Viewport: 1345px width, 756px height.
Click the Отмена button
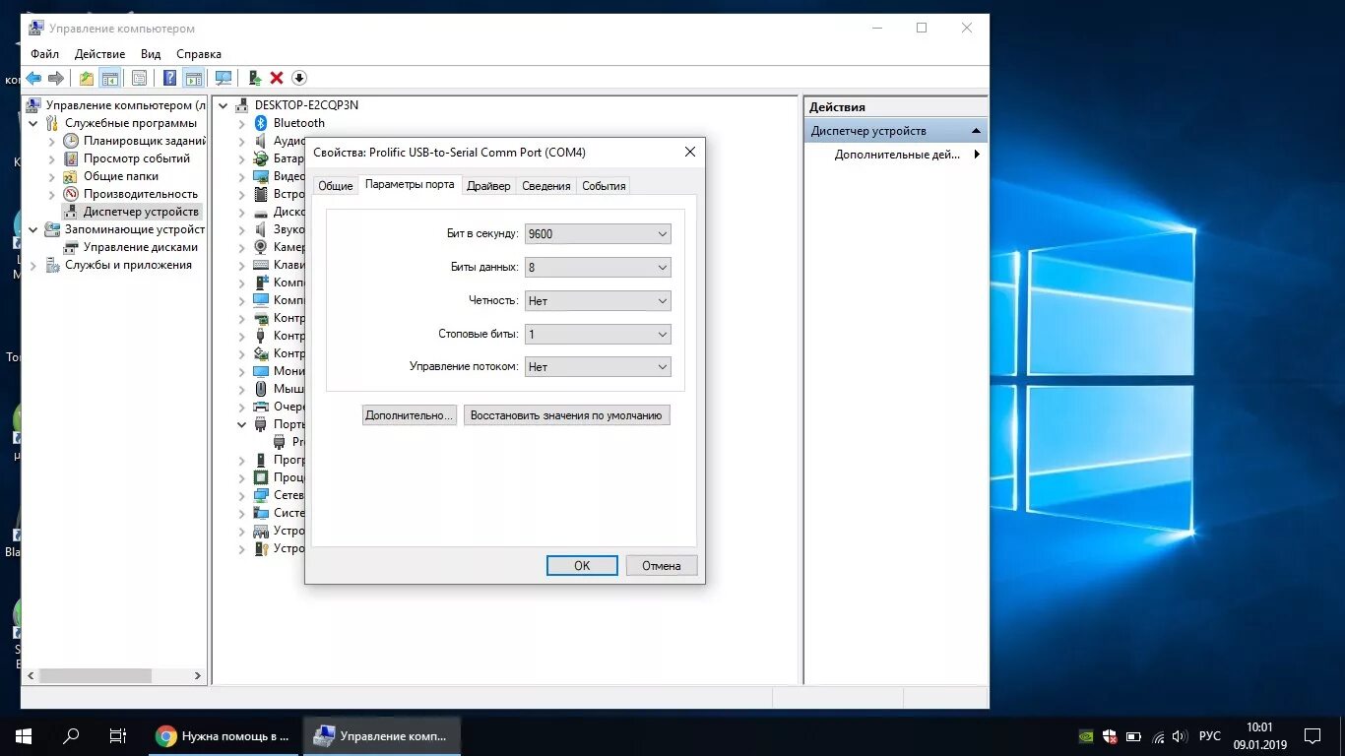[662, 565]
